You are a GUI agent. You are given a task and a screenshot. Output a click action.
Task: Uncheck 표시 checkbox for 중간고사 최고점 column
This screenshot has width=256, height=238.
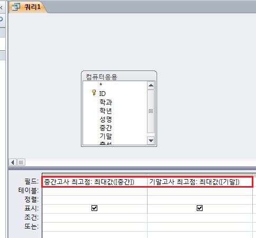point(94,208)
